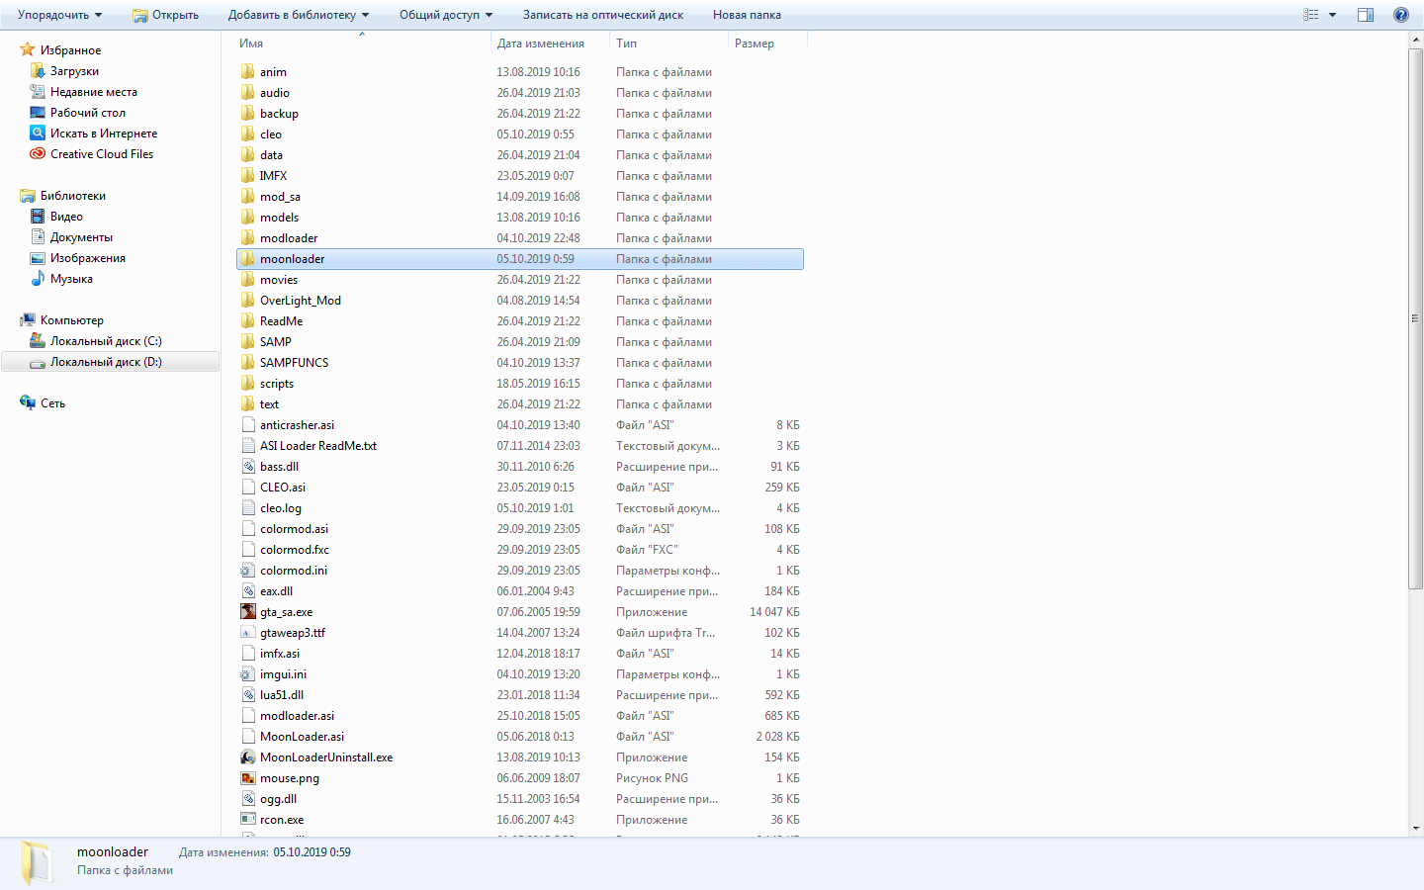The image size is (1424, 890).
Task: Click the help question mark icon
Action: [x=1400, y=15]
